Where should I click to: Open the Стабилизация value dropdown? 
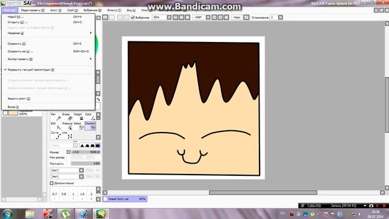click(280, 18)
